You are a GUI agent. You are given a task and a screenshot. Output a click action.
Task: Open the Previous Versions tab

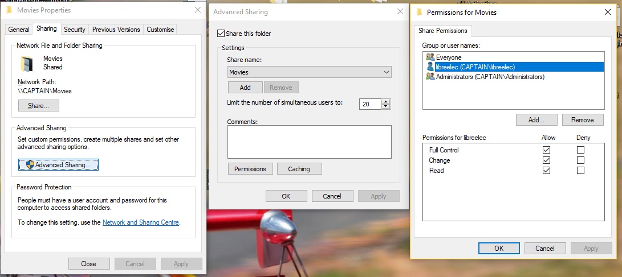point(116,30)
